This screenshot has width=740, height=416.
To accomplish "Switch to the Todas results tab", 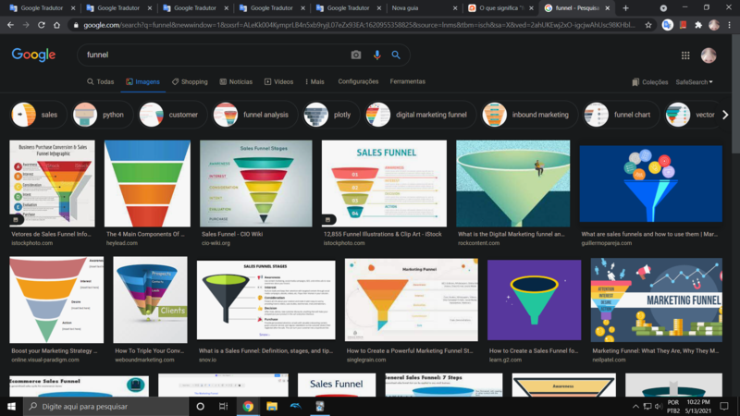I will pos(101,81).
